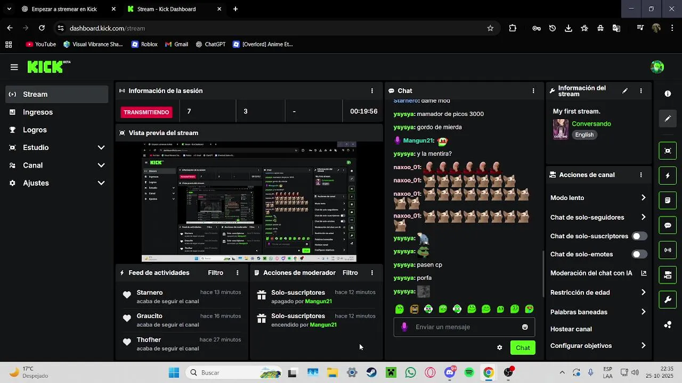The image size is (682, 383).
Task: Switch to Empezar a stremear en Kick tab
Action: point(68,9)
